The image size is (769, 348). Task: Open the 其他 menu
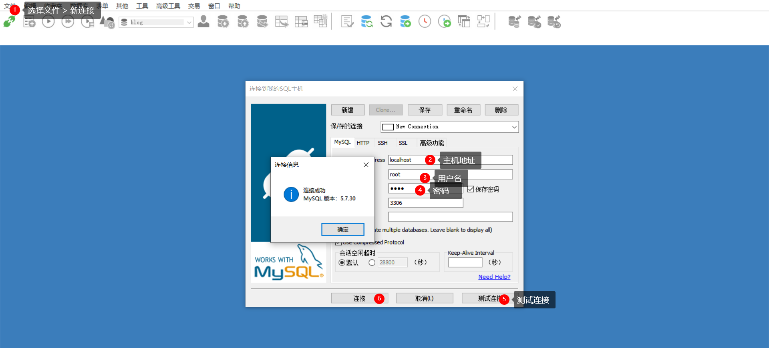[122, 6]
